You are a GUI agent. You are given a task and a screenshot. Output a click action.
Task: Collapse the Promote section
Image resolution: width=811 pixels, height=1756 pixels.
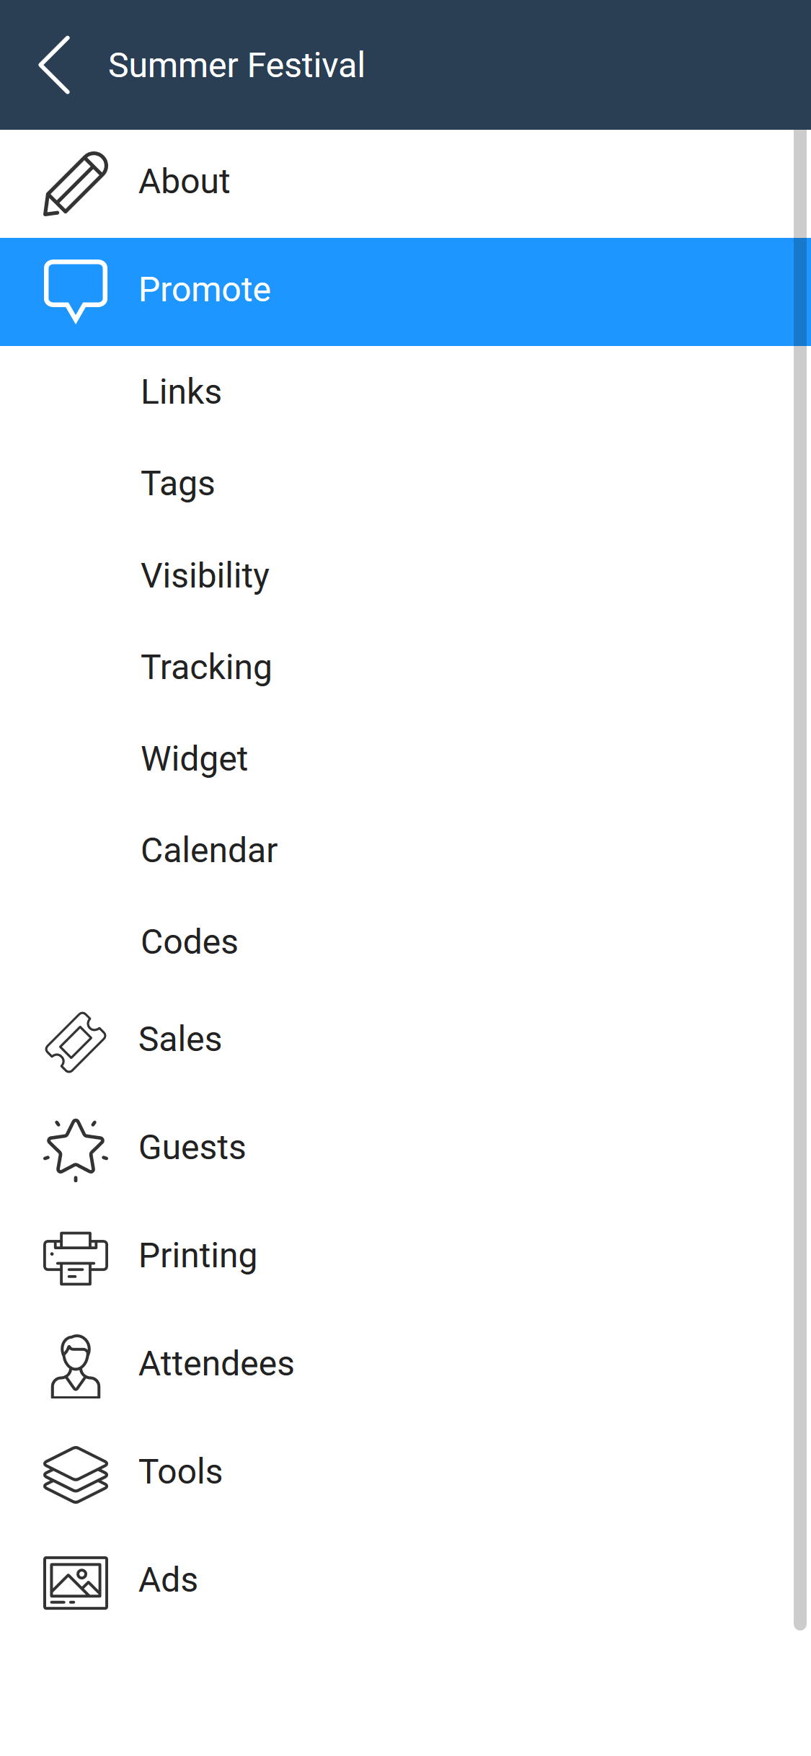pyautogui.click(x=205, y=291)
